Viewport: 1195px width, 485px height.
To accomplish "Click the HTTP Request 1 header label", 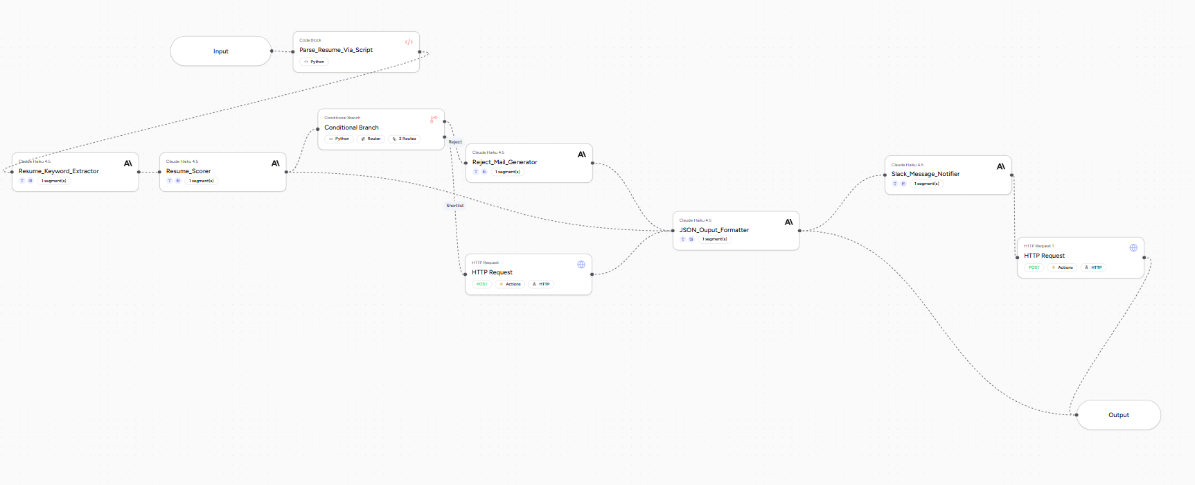I will point(1038,246).
